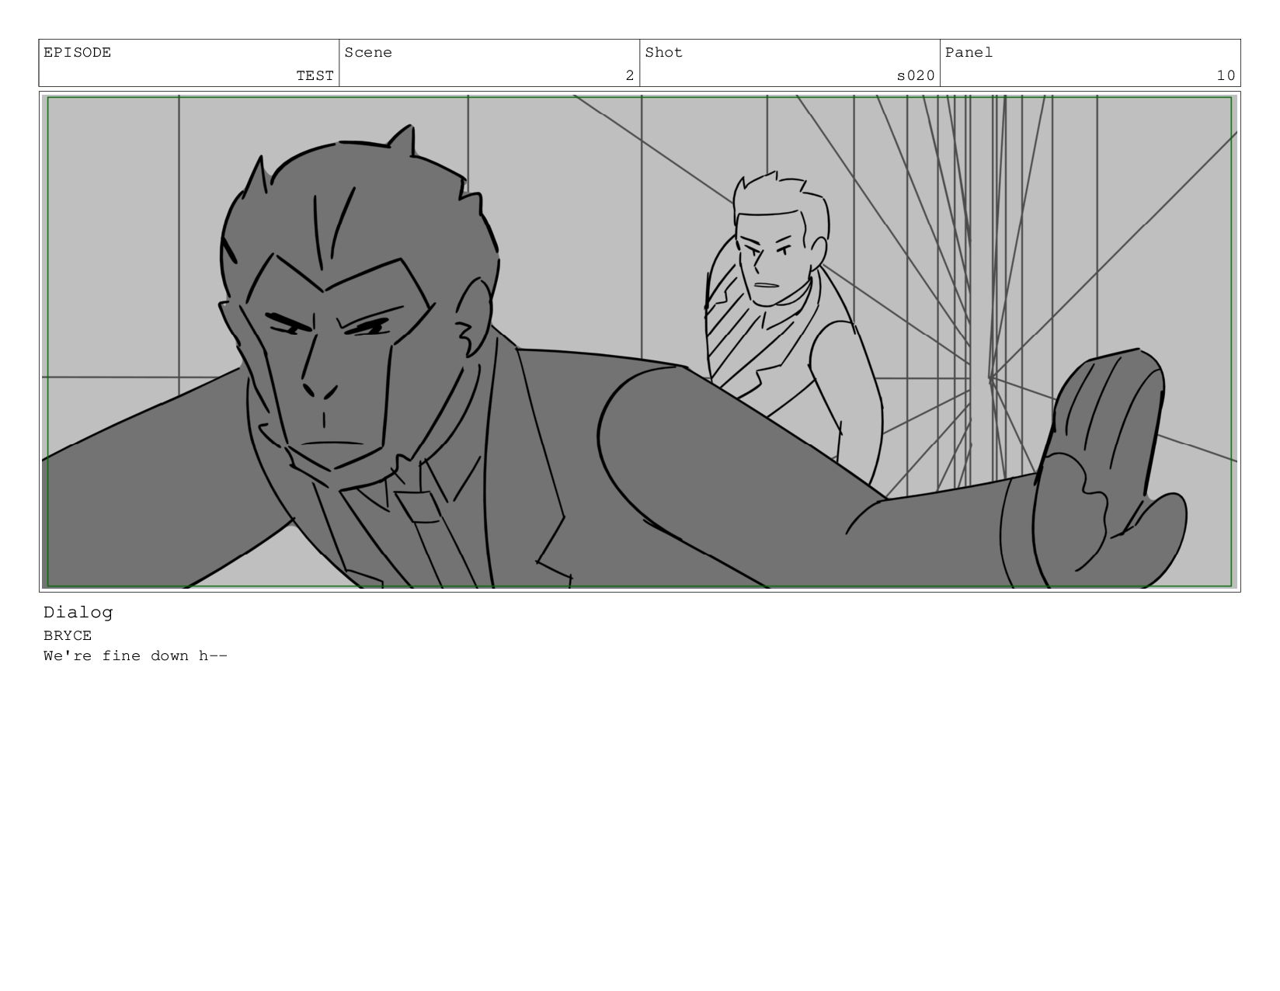Click the dialog line "We're fine down h--"
The height and width of the screenshot is (991, 1280).
pyautogui.click(x=135, y=655)
